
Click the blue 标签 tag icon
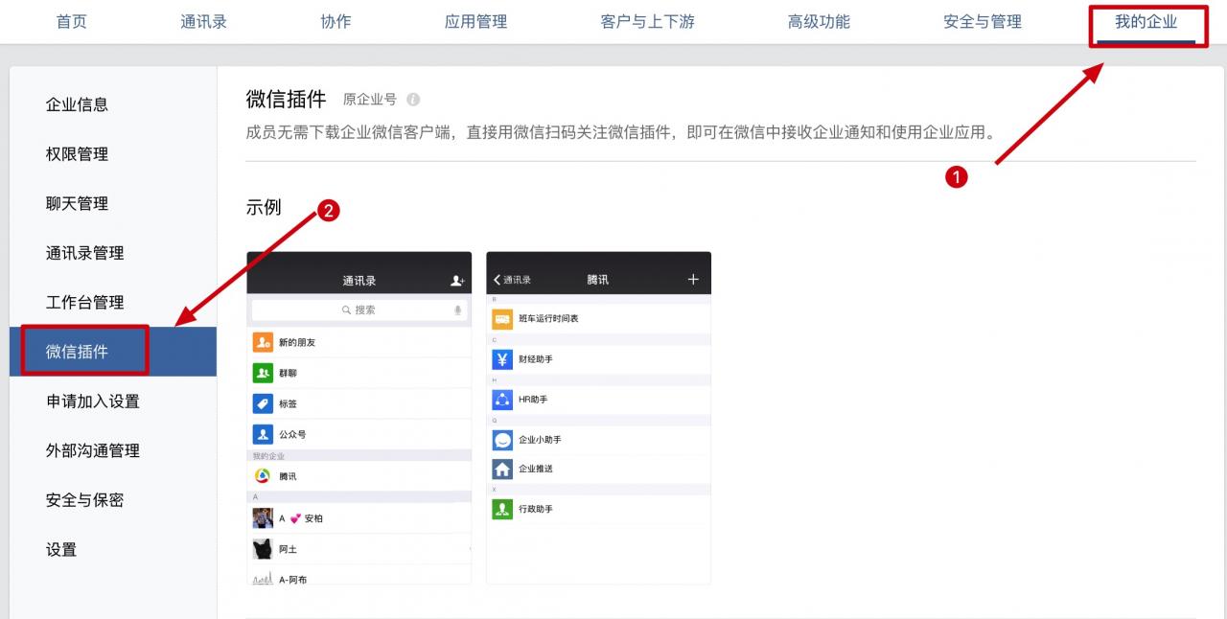tap(263, 403)
